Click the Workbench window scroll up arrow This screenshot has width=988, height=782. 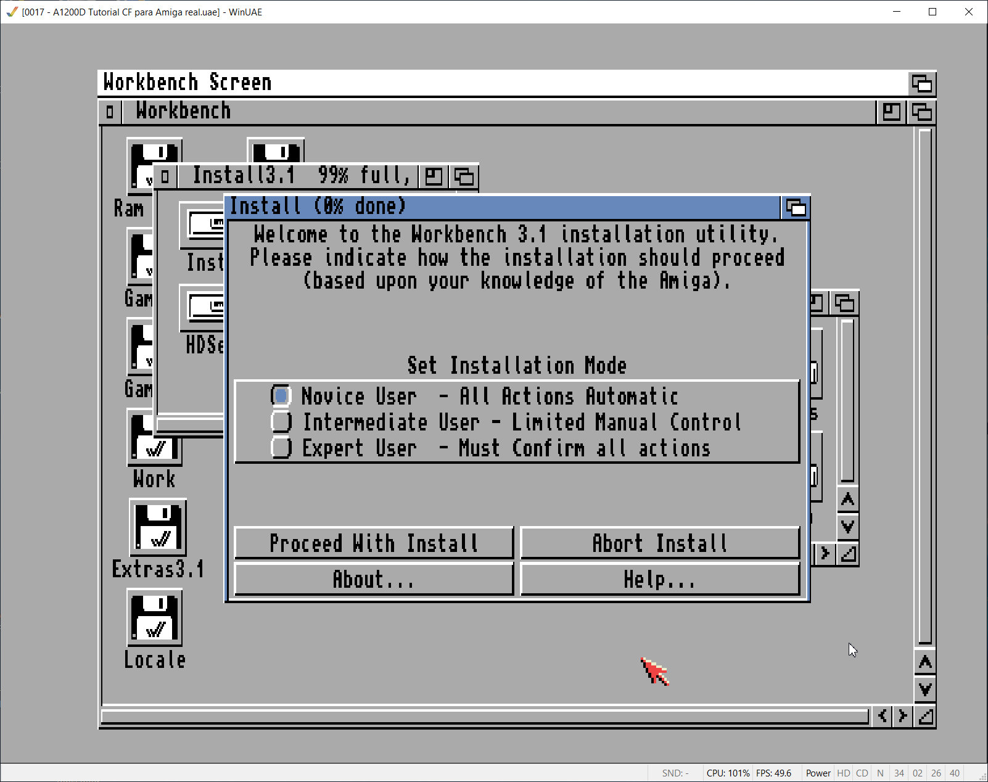click(x=925, y=662)
